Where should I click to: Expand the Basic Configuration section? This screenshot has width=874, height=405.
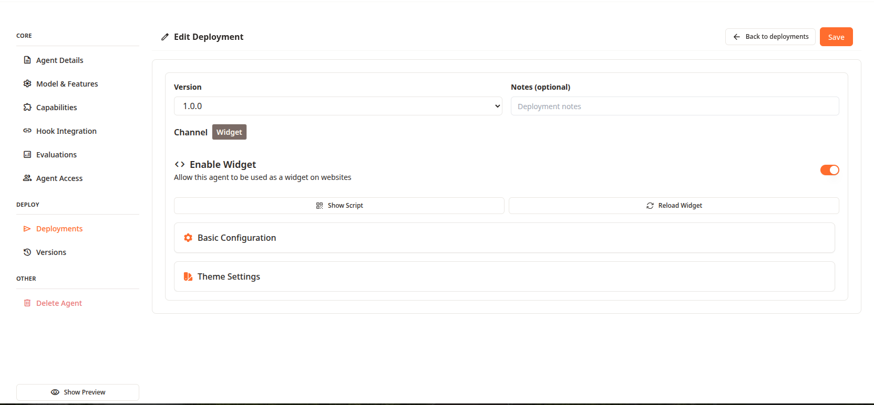pyautogui.click(x=504, y=238)
